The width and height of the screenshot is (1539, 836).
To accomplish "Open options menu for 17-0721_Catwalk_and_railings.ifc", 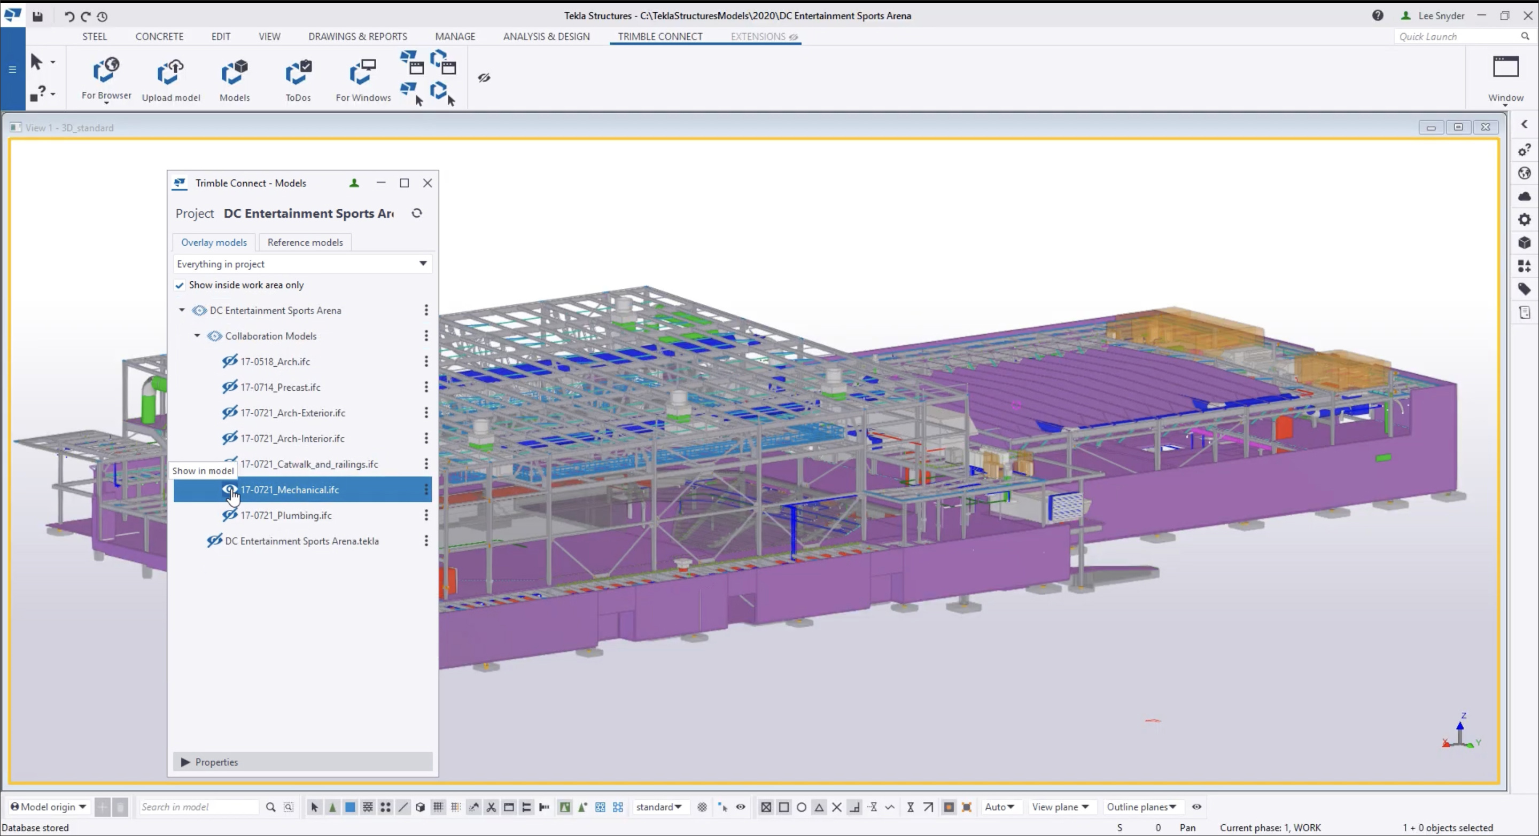I will tap(426, 464).
